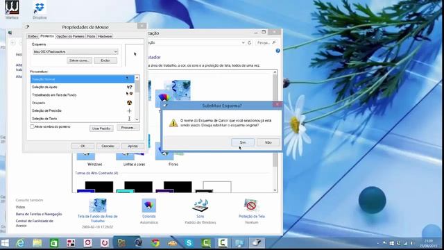Open the address bar dropdown in Personalização
Image resolution: width=444 pixels, height=250 pixels.
coord(244,42)
